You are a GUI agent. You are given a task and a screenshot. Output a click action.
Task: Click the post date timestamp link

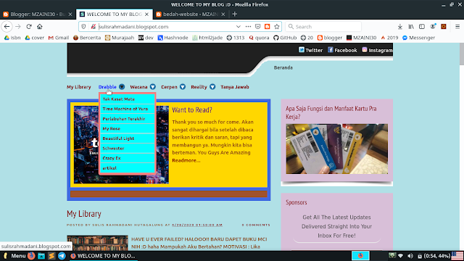[197, 225]
